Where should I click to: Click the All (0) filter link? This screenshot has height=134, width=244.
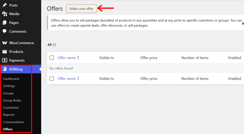pyautogui.click(x=52, y=45)
